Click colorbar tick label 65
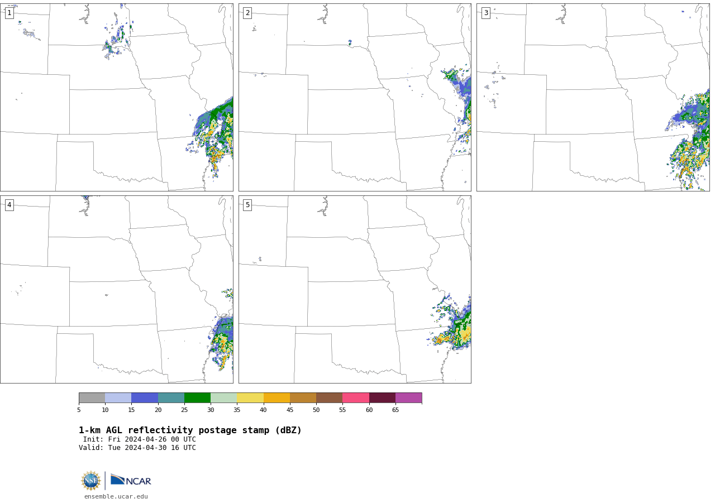 click(395, 410)
